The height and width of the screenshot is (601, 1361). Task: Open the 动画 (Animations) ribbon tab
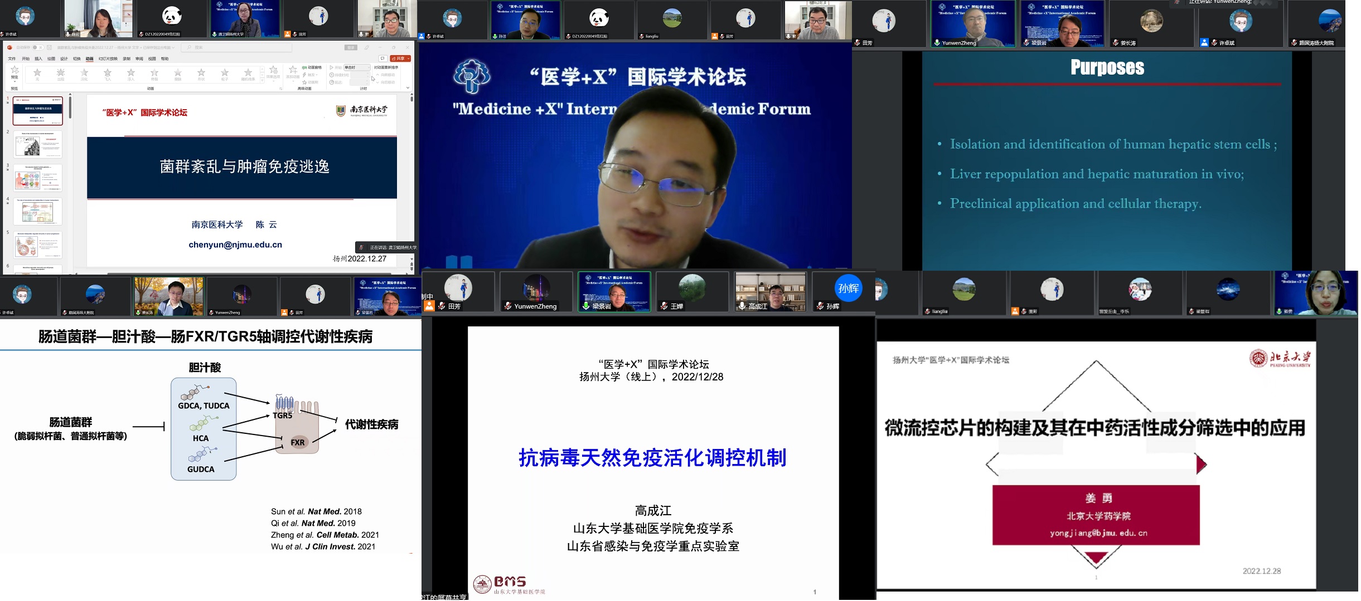coord(89,58)
